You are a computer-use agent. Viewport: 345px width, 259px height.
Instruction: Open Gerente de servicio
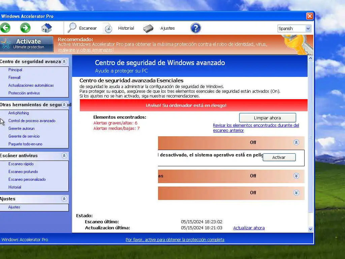[24, 136]
